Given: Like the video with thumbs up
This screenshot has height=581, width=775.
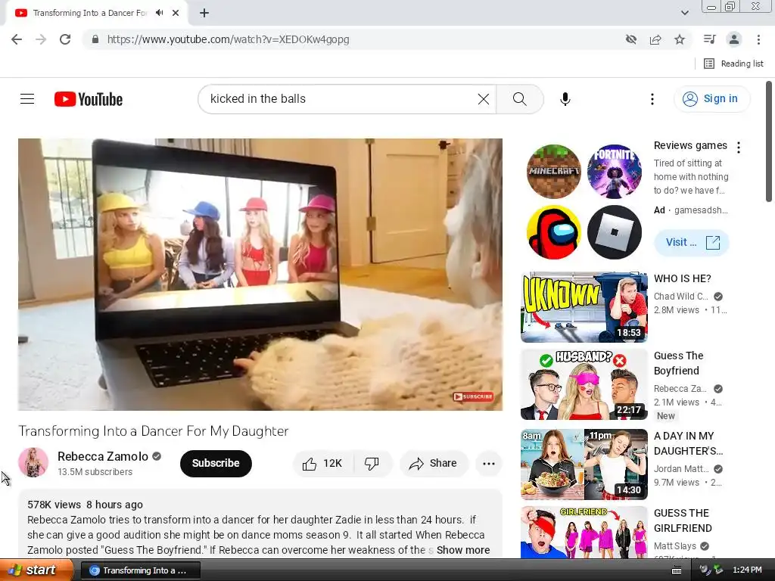Looking at the screenshot, I should (322, 464).
